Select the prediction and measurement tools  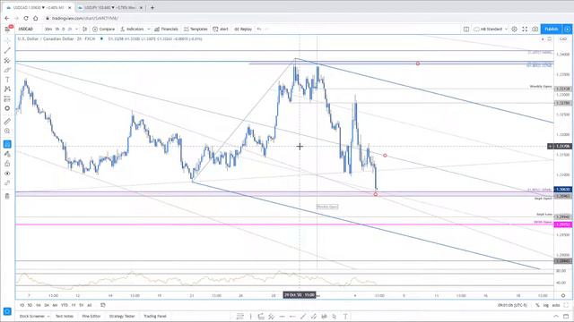click(7, 98)
